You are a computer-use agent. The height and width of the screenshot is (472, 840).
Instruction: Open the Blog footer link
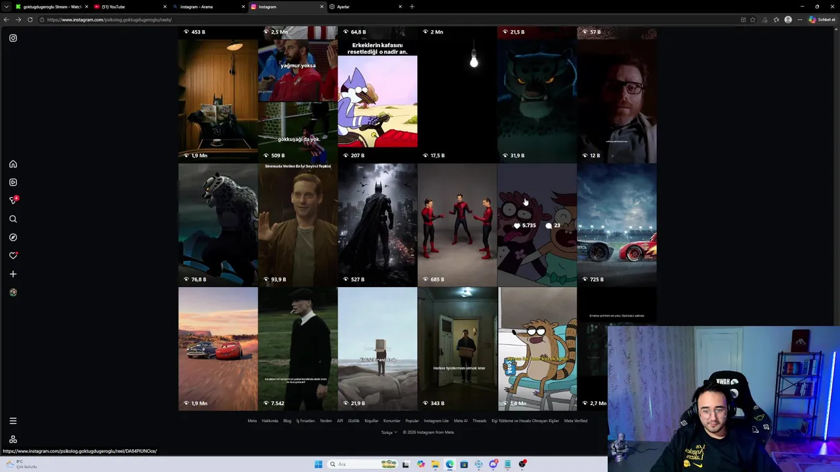(x=287, y=421)
